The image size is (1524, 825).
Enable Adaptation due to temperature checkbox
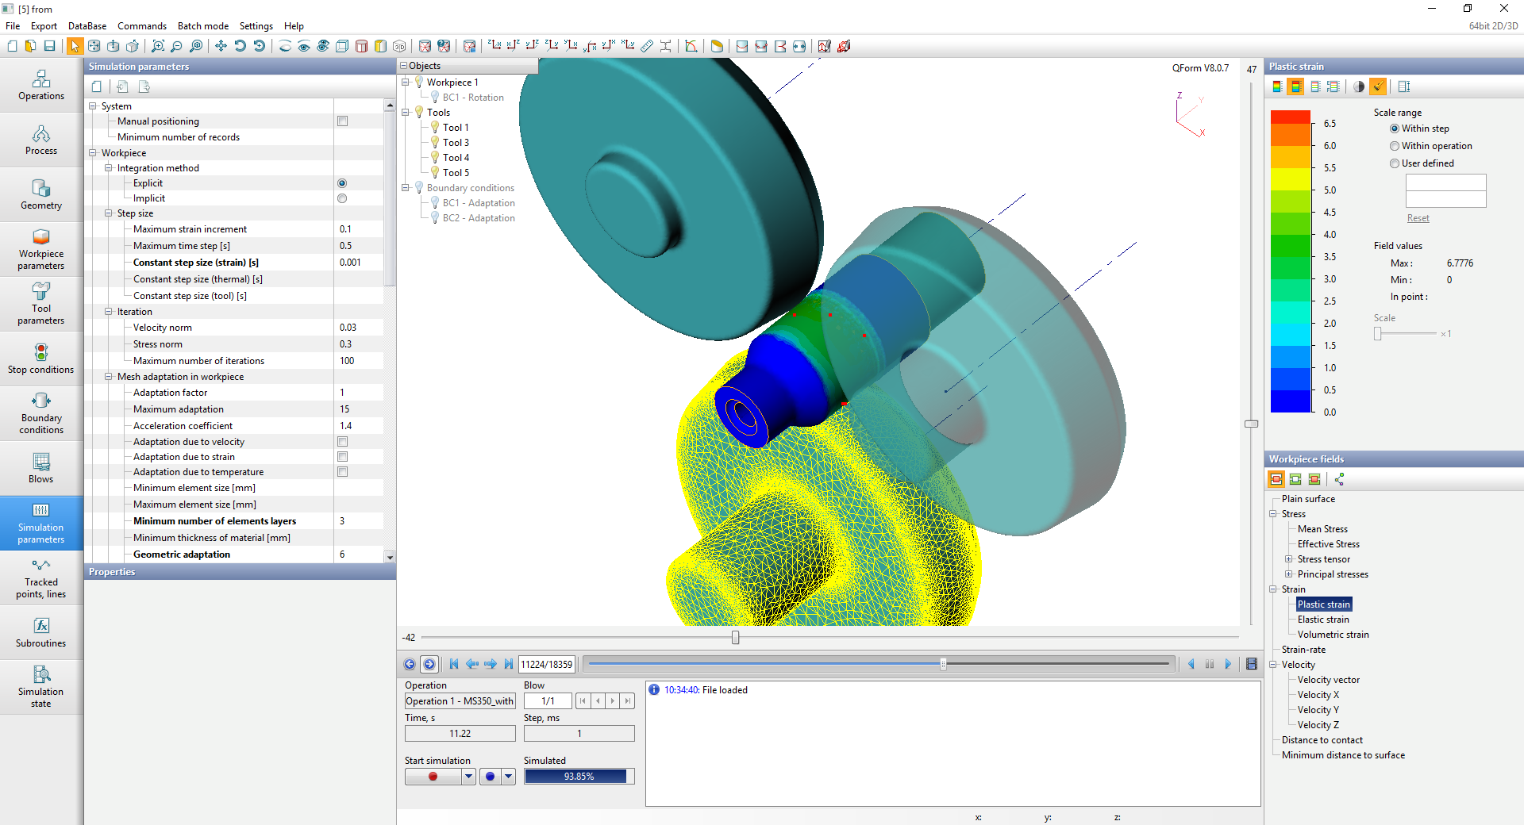point(342,472)
